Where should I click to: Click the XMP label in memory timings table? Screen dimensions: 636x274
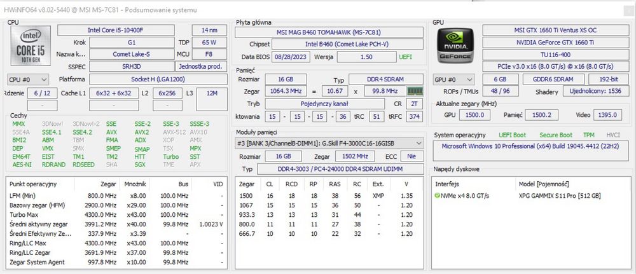[378, 196]
